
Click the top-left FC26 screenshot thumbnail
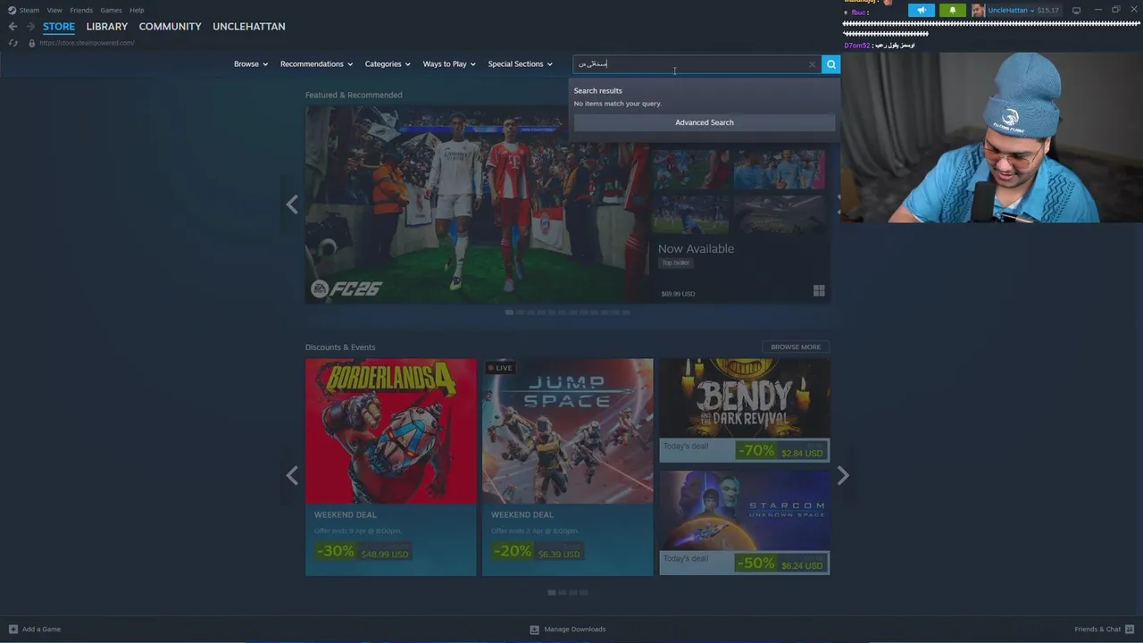pos(693,171)
